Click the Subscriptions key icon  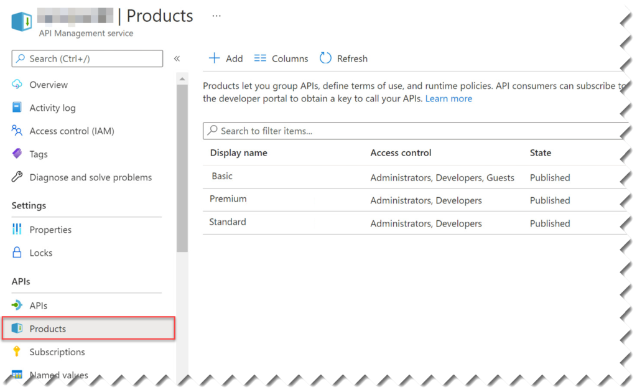click(18, 352)
